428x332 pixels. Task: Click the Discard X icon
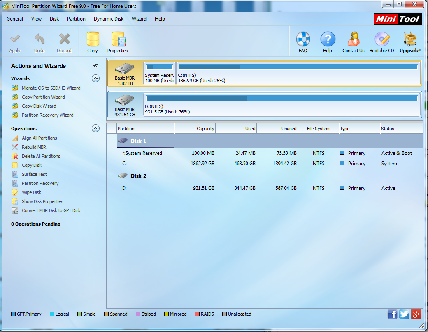pyautogui.click(x=65, y=39)
